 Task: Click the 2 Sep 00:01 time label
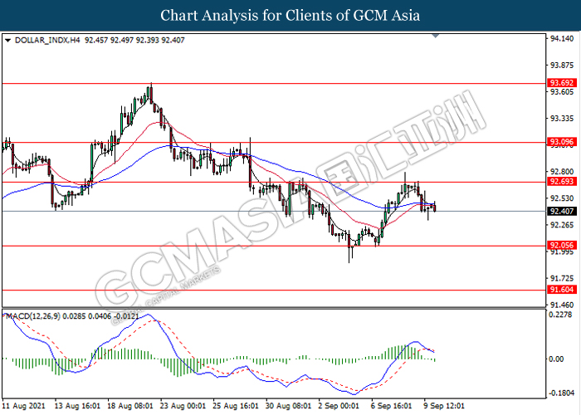(340, 407)
